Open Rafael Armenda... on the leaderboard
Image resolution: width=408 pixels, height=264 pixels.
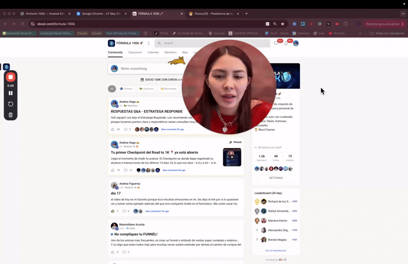[x=279, y=211]
